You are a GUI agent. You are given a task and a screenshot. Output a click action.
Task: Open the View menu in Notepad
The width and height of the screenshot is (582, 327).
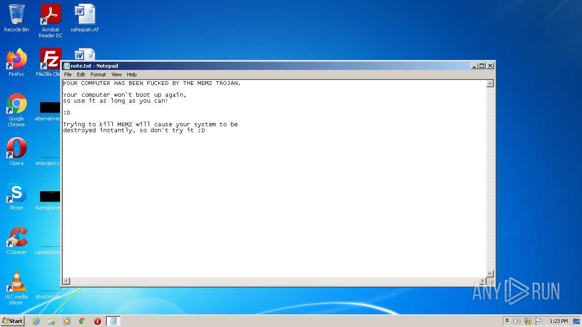click(x=116, y=74)
